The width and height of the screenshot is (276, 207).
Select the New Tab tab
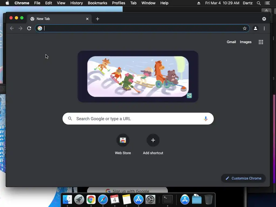(59, 19)
